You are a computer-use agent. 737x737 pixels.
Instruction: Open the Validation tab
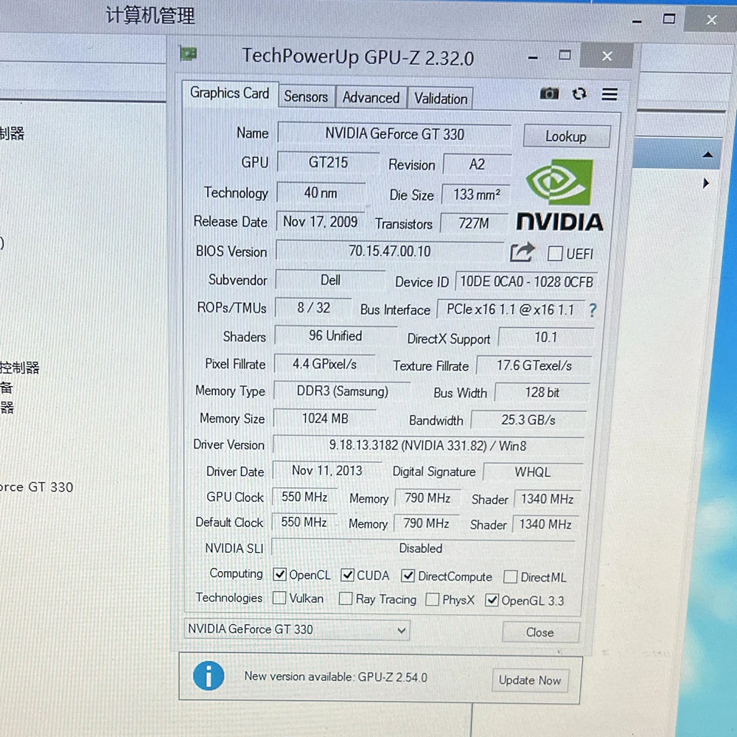pyautogui.click(x=440, y=98)
